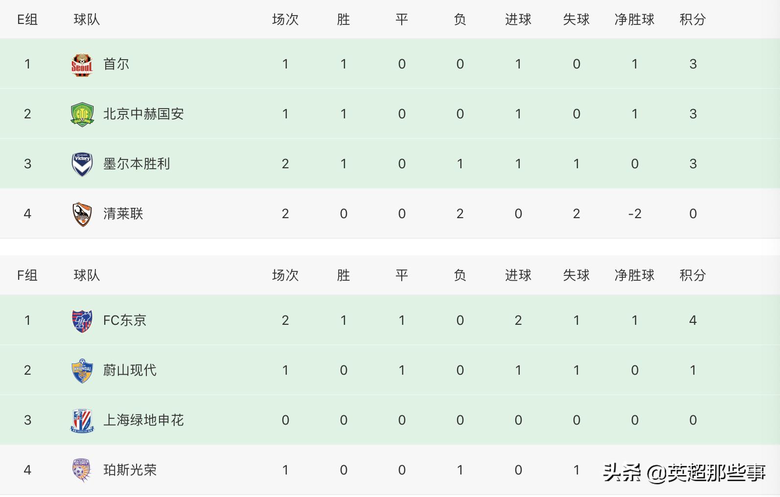Select team 蔚山现代
Image resolution: width=780 pixels, height=497 pixels.
130,370
